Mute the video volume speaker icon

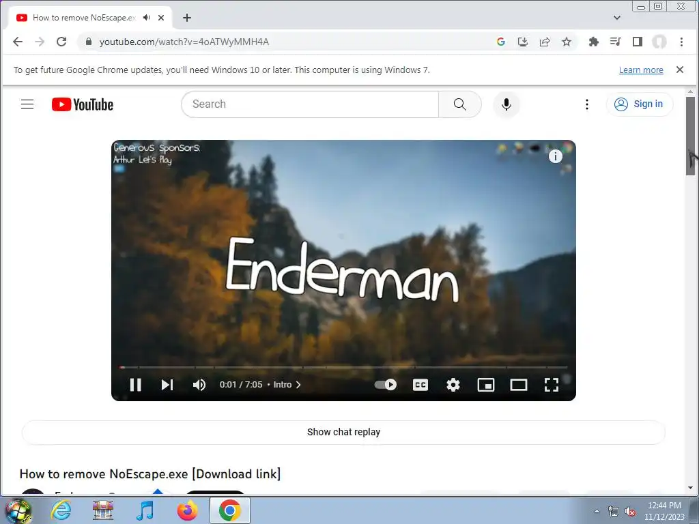pyautogui.click(x=199, y=385)
